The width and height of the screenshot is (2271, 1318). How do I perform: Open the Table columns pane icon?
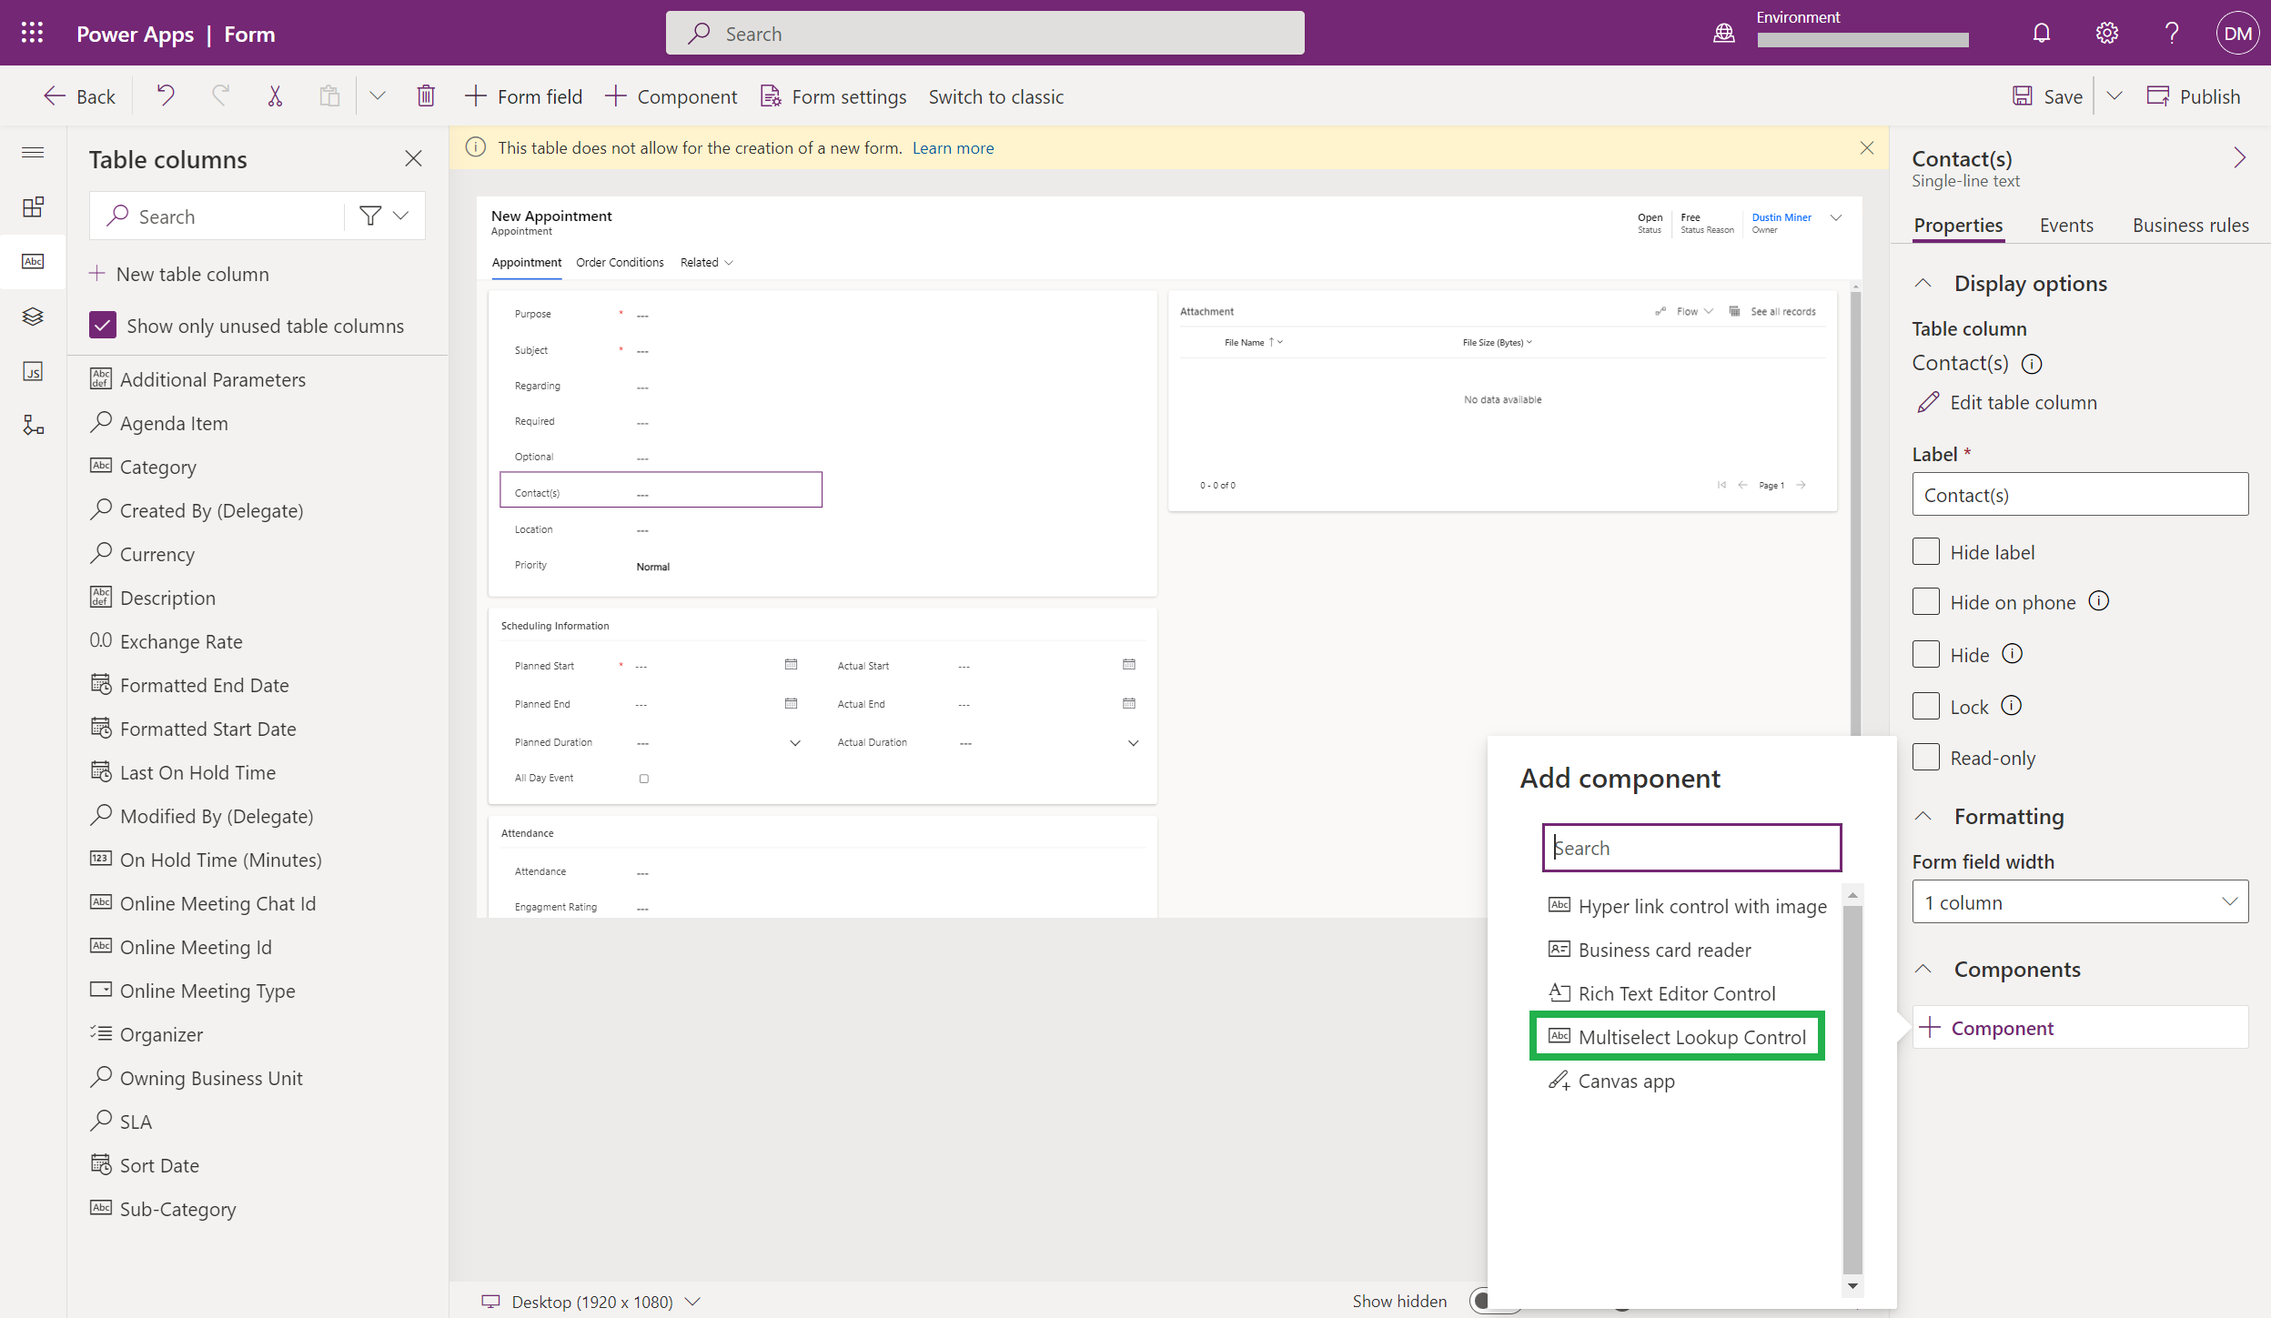point(33,261)
